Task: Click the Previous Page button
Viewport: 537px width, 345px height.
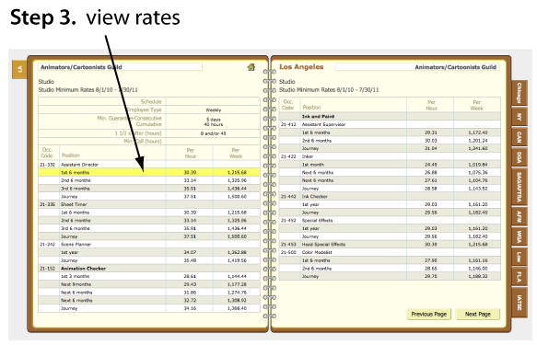Action: 429,314
